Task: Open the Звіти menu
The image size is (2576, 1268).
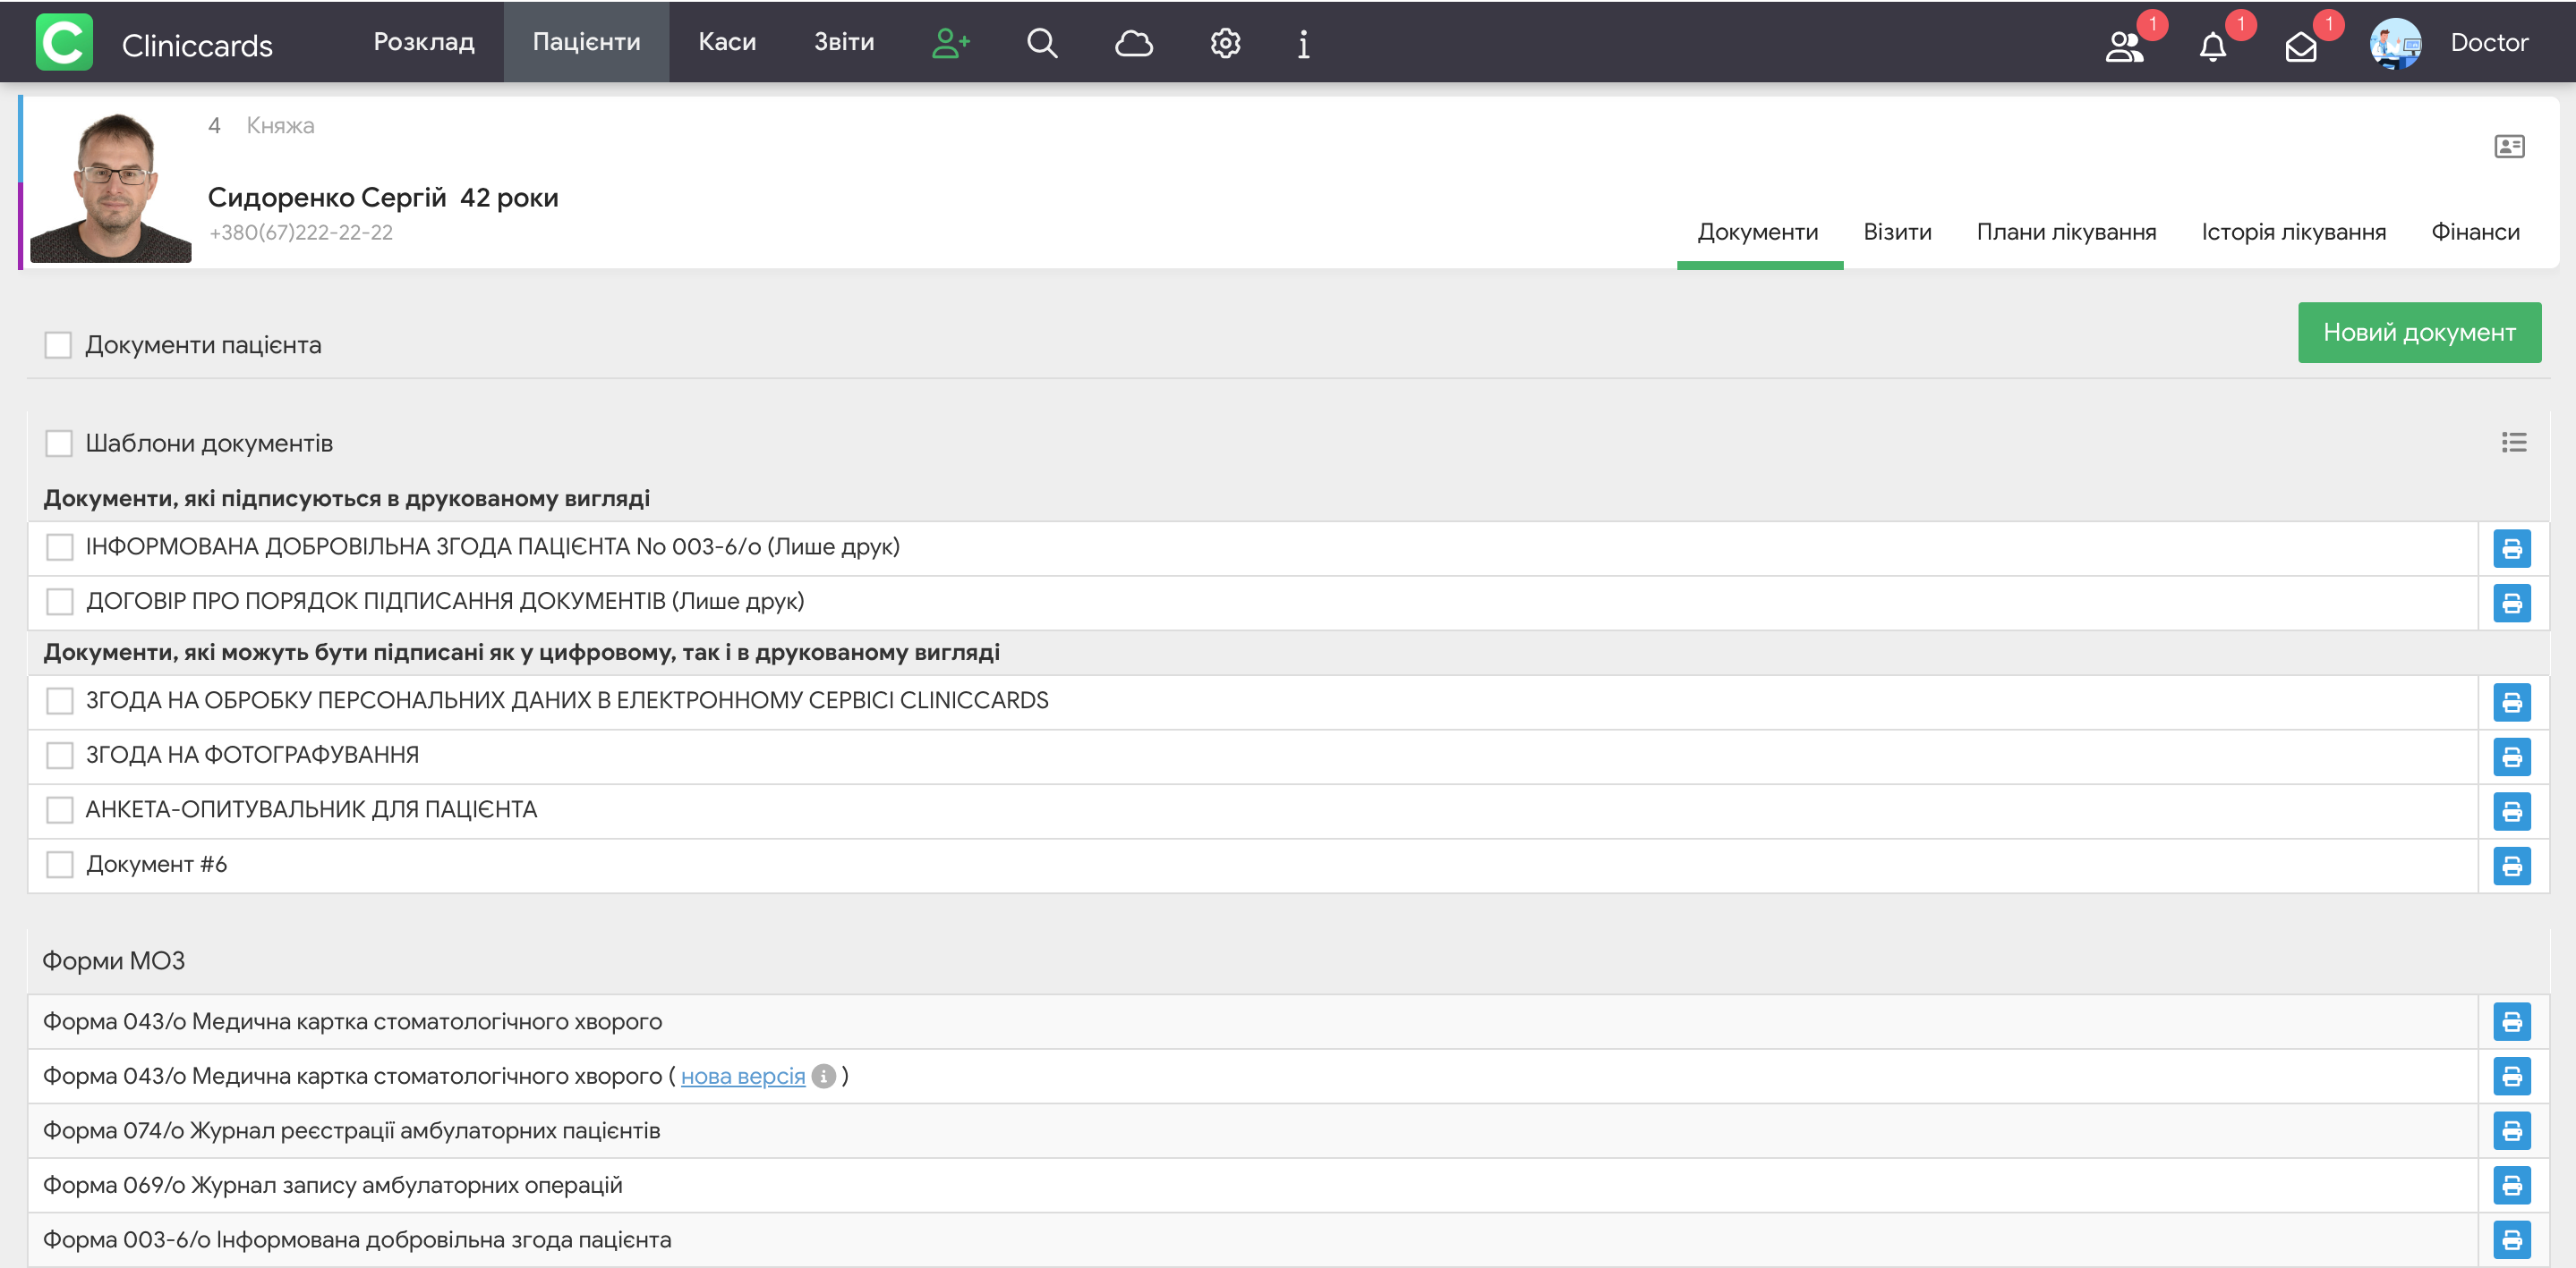Action: [844, 42]
